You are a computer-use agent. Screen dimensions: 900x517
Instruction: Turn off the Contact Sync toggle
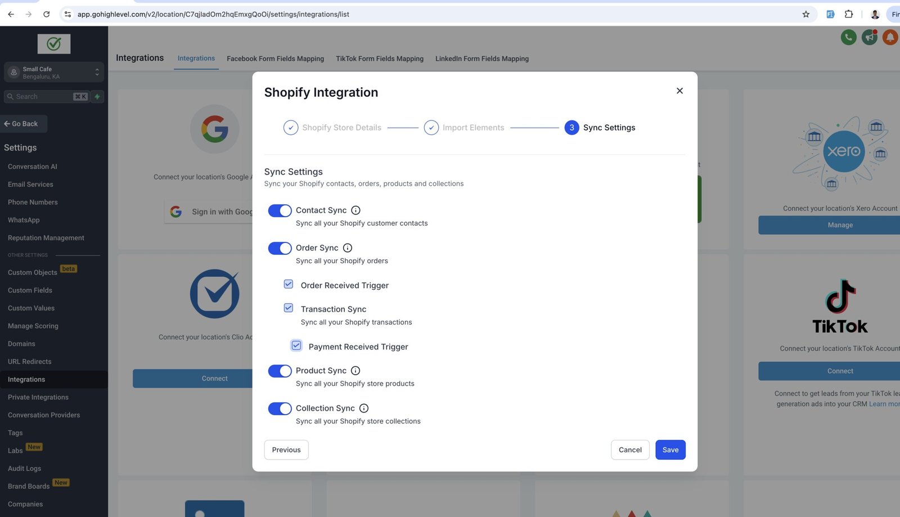280,210
